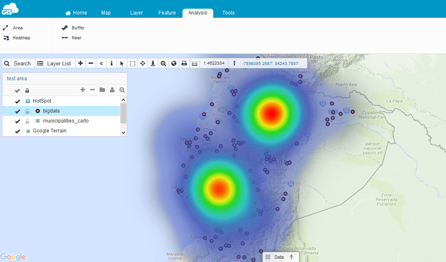Print the map using the printer icon
This screenshot has height=262, width=446.
pos(184,63)
